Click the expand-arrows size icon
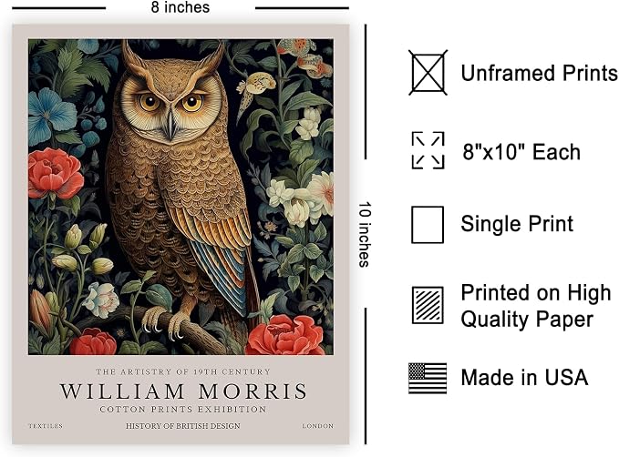 click(428, 150)
